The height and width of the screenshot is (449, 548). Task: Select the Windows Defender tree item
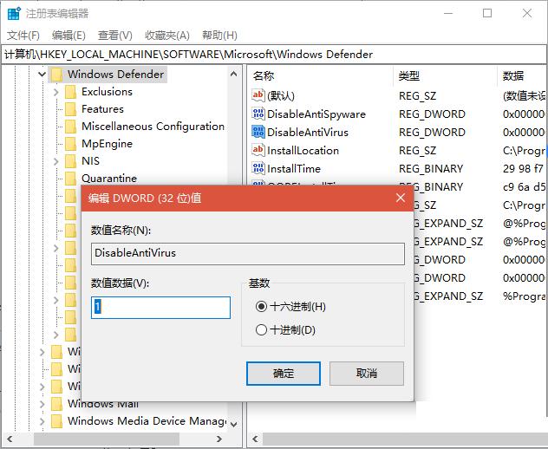[x=115, y=75]
